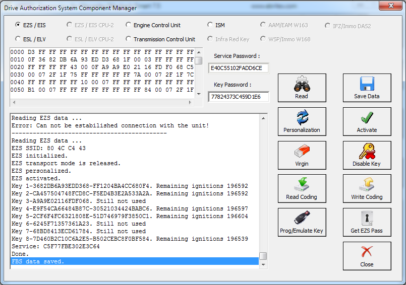Click the Personalization blue arrows icon
This screenshot has height=285, width=406.
pyautogui.click(x=302, y=117)
